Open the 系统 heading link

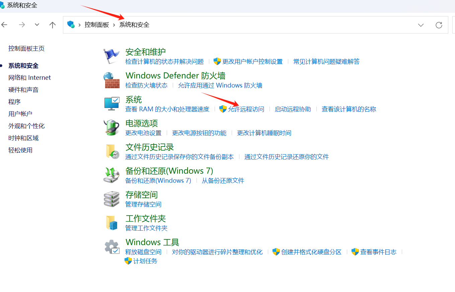(134, 100)
